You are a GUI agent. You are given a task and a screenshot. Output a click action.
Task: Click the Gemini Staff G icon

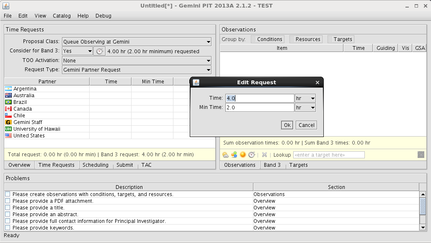point(8,122)
